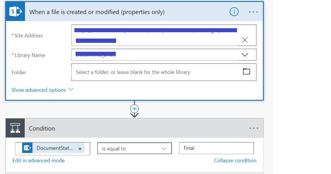Click the Condition step icon
Image resolution: width=331 pixels, height=174 pixels.
(x=15, y=128)
